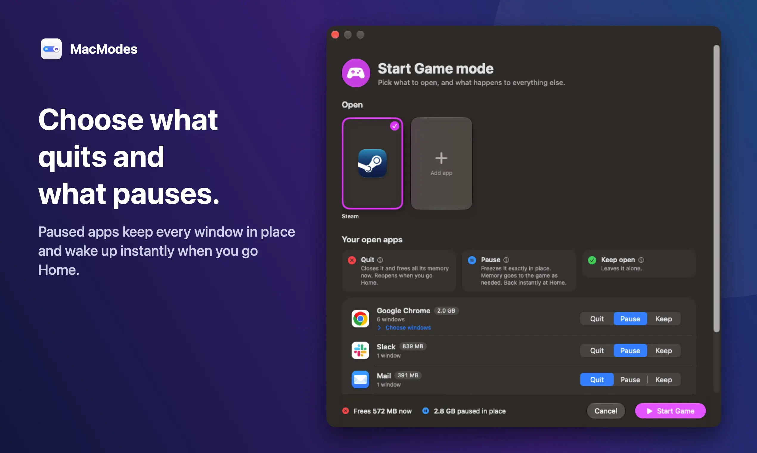757x453 pixels.
Task: Click the pink game controller icon
Action: click(x=356, y=73)
